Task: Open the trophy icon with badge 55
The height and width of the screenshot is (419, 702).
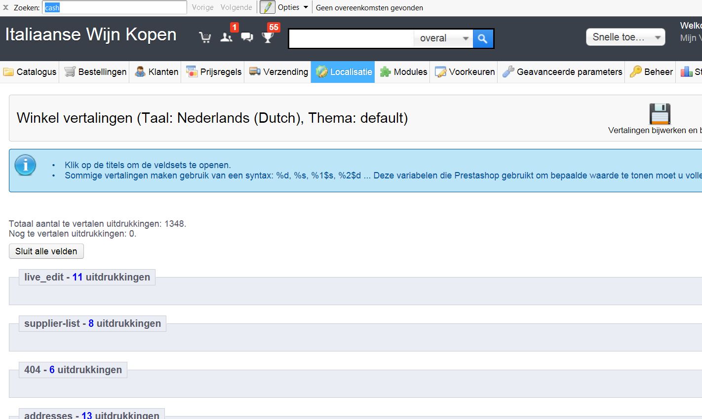Action: coord(268,37)
